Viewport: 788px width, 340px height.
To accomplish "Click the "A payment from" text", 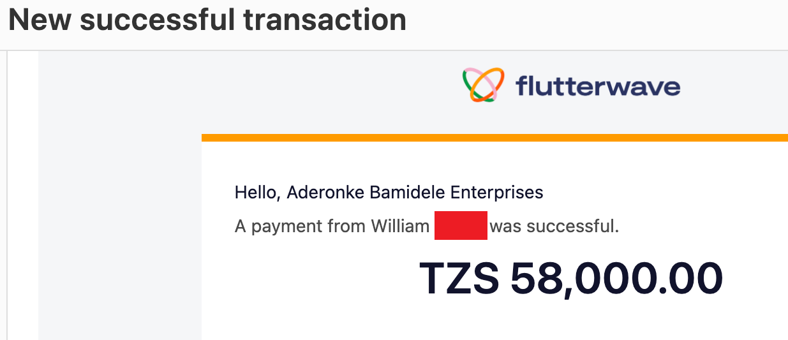I will tap(300, 226).
